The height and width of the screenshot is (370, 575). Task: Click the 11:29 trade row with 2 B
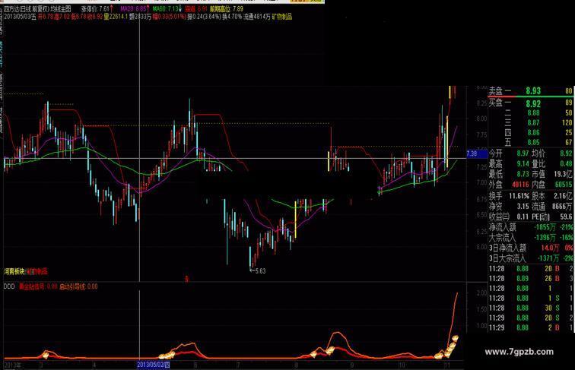(531, 327)
